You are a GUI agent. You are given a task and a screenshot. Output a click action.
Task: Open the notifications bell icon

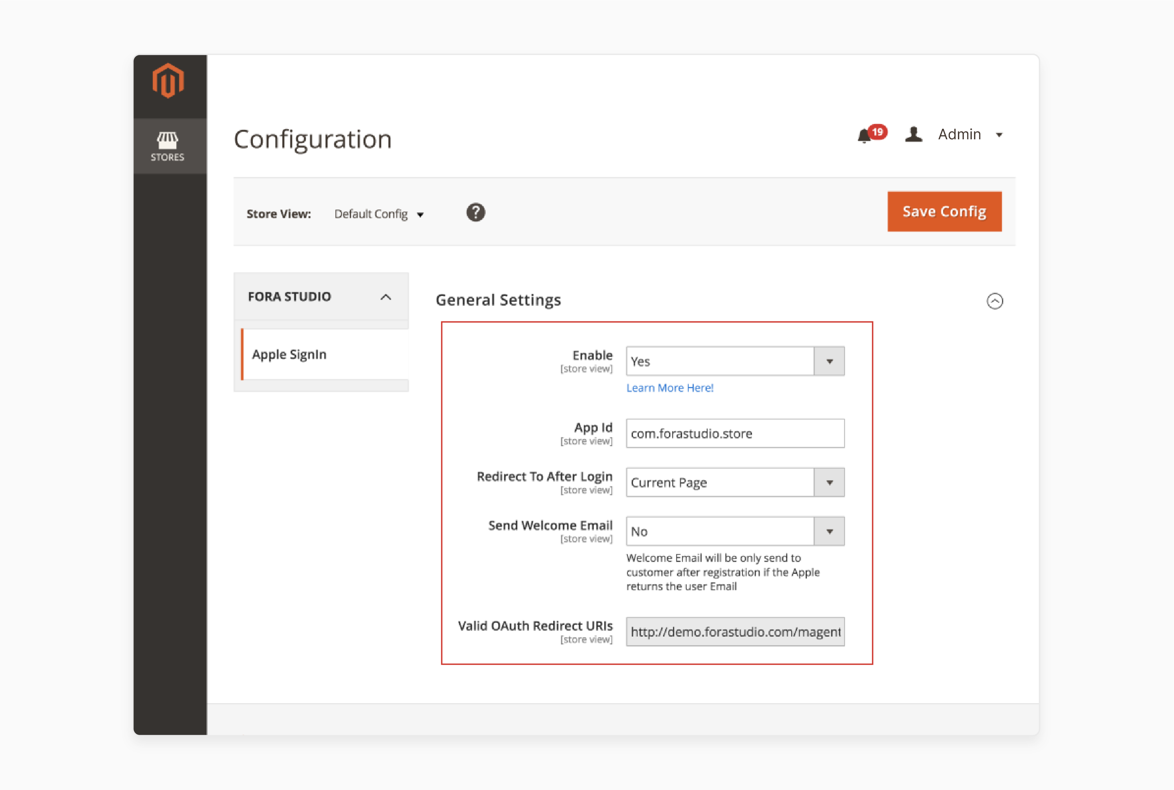coord(865,135)
